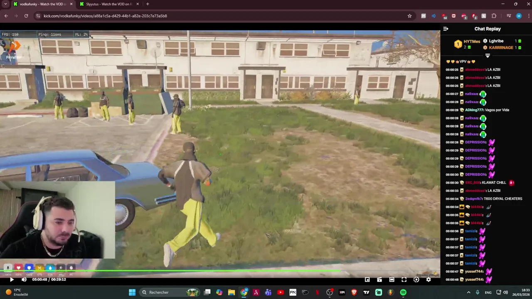Open the XM app from taskbar
Viewport: 532px width, 299px height.
point(342,292)
